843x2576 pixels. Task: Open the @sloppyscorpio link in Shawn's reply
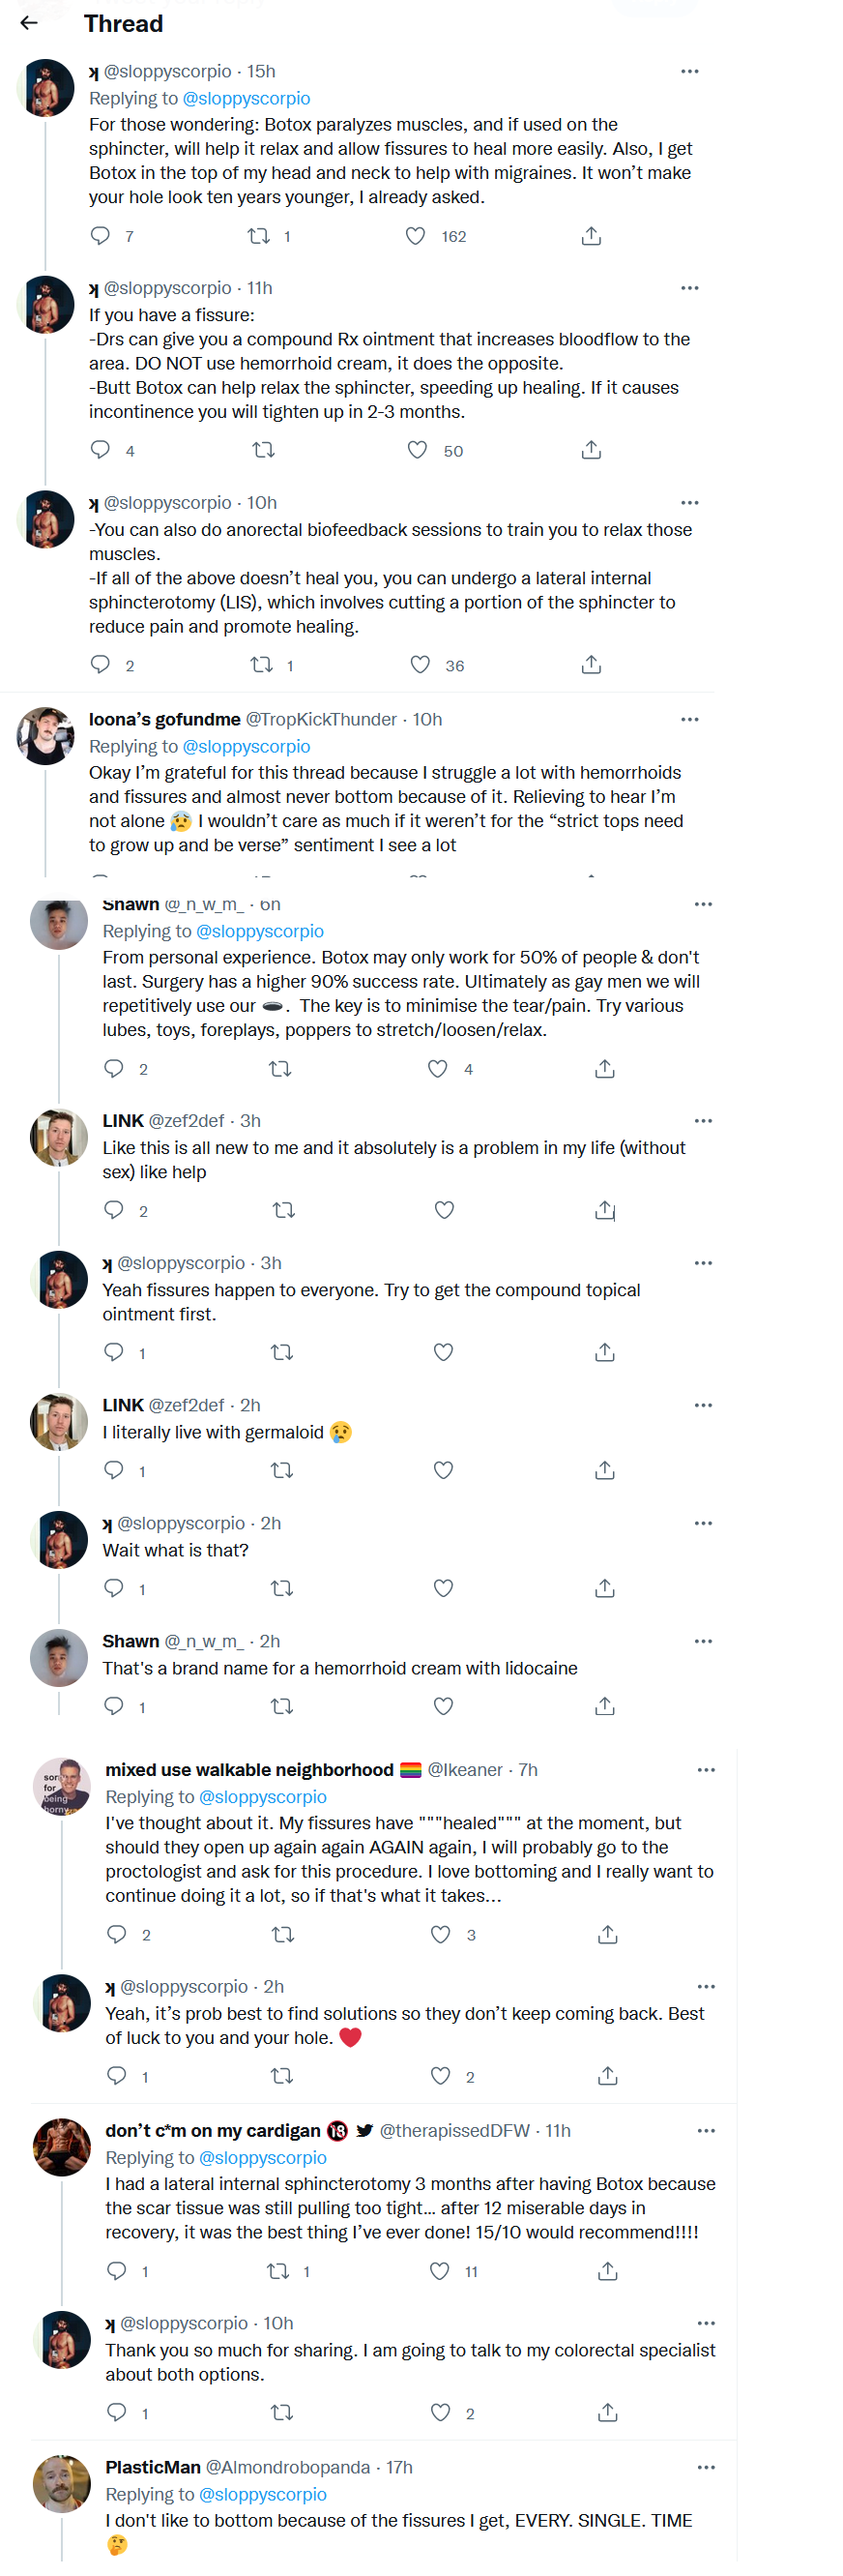tap(260, 932)
